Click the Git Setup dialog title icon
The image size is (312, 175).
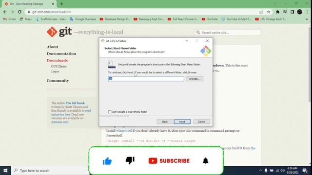tap(103, 41)
